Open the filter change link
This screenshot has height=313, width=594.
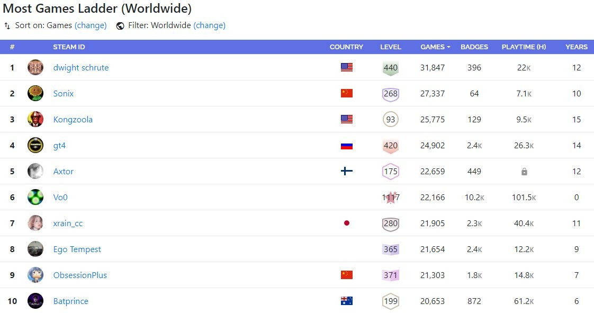coord(210,25)
